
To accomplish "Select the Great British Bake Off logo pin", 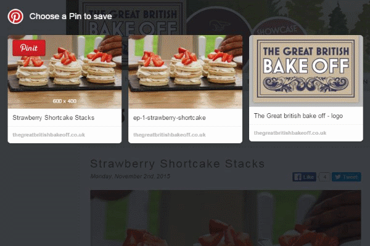I will 306,71.
